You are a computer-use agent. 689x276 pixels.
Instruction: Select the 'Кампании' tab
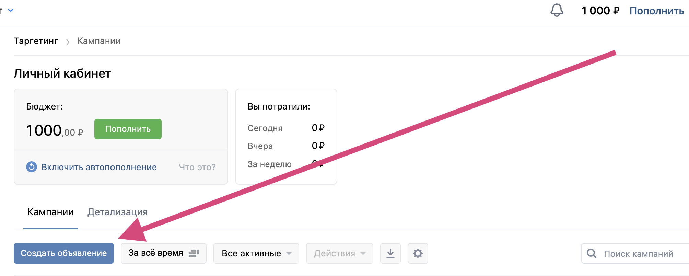pos(50,212)
